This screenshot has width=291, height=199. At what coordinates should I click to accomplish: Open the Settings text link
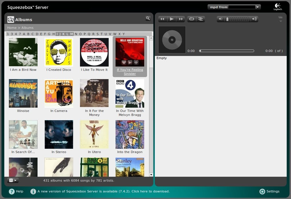[273, 191]
